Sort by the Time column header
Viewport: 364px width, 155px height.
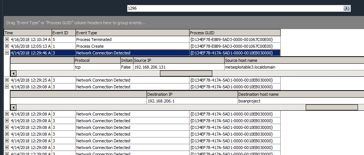28,33
